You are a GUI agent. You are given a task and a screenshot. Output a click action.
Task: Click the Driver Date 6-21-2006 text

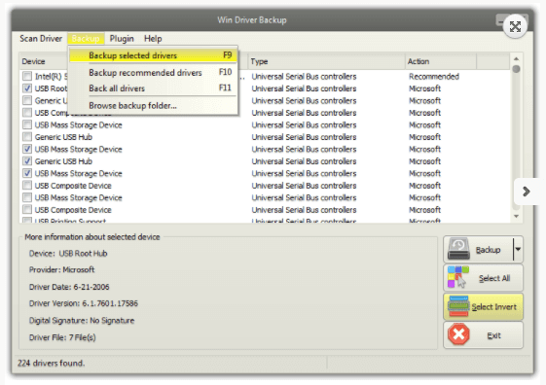click(x=69, y=287)
